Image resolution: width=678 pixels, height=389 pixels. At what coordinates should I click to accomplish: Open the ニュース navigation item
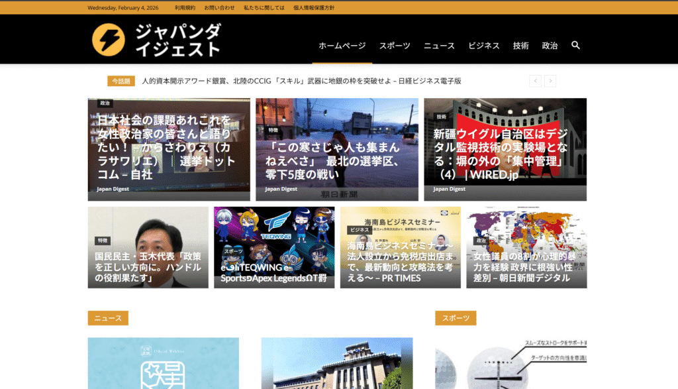pos(439,46)
